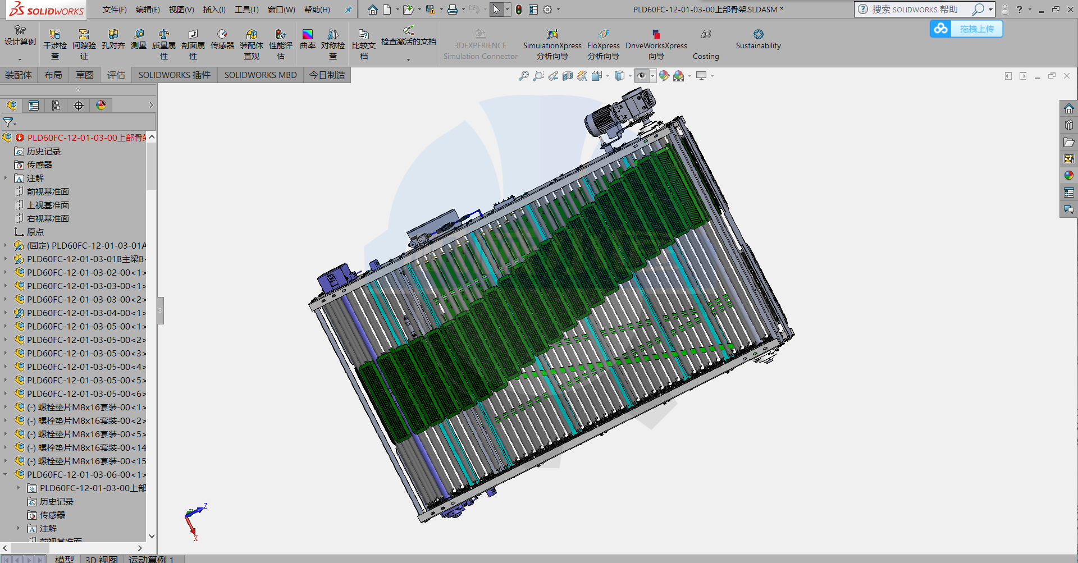Image resolution: width=1078 pixels, height=563 pixels.
Task: Click the Sustainability icon
Action: (x=758, y=35)
